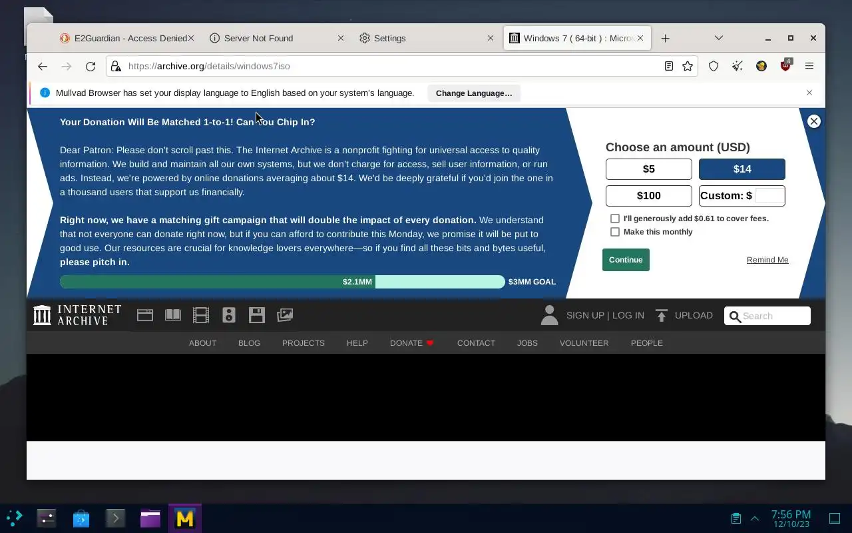The image size is (852, 533).
Task: Open the software store taskbar icon
Action: pos(81,518)
